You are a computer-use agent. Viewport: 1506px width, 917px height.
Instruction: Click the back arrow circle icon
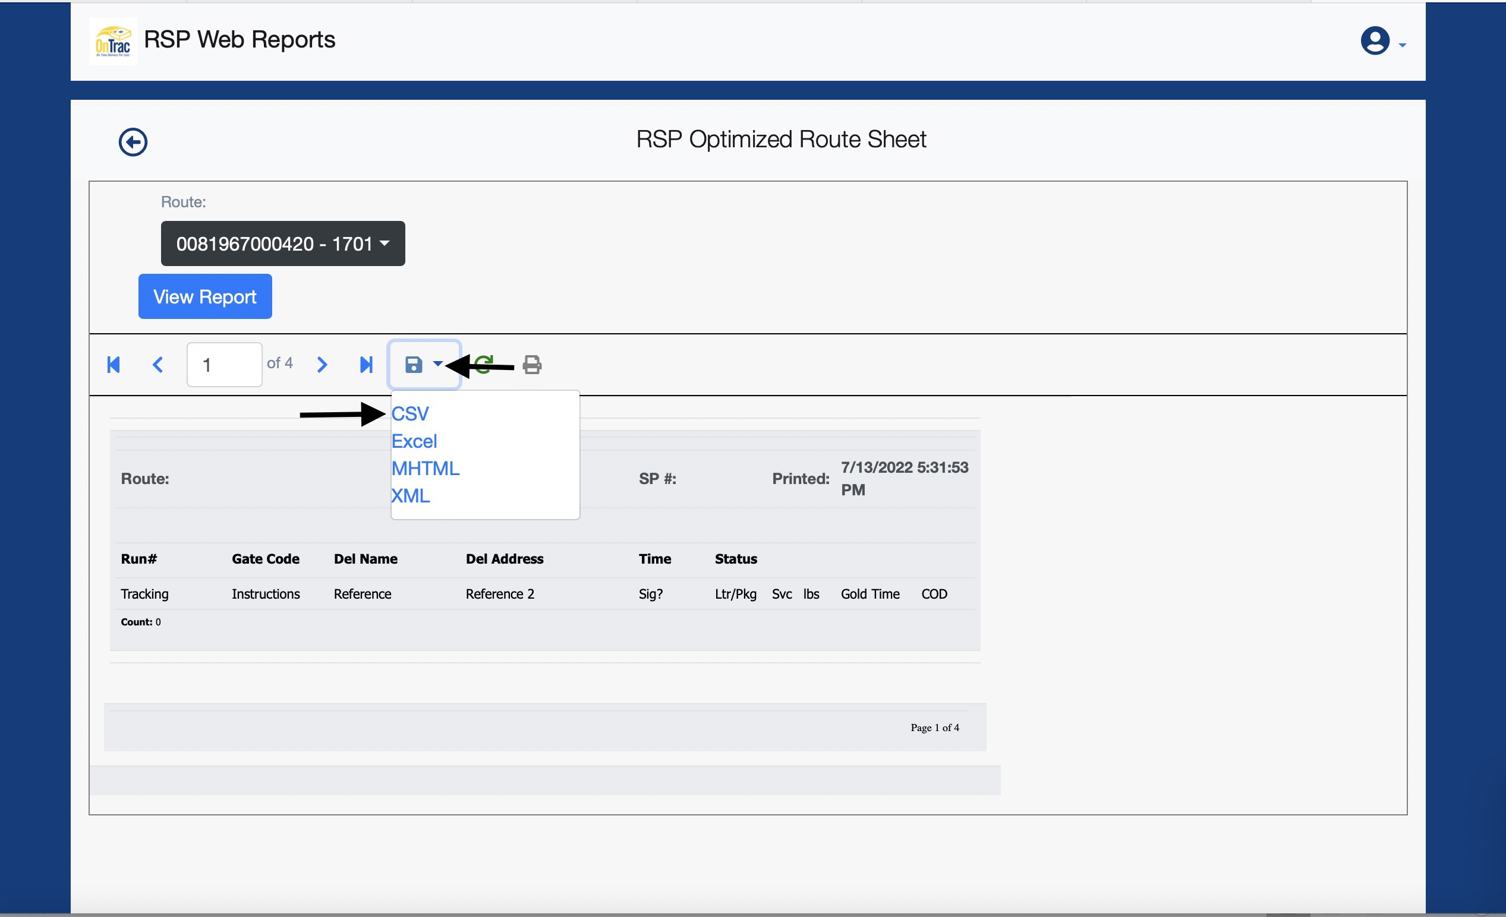click(133, 143)
